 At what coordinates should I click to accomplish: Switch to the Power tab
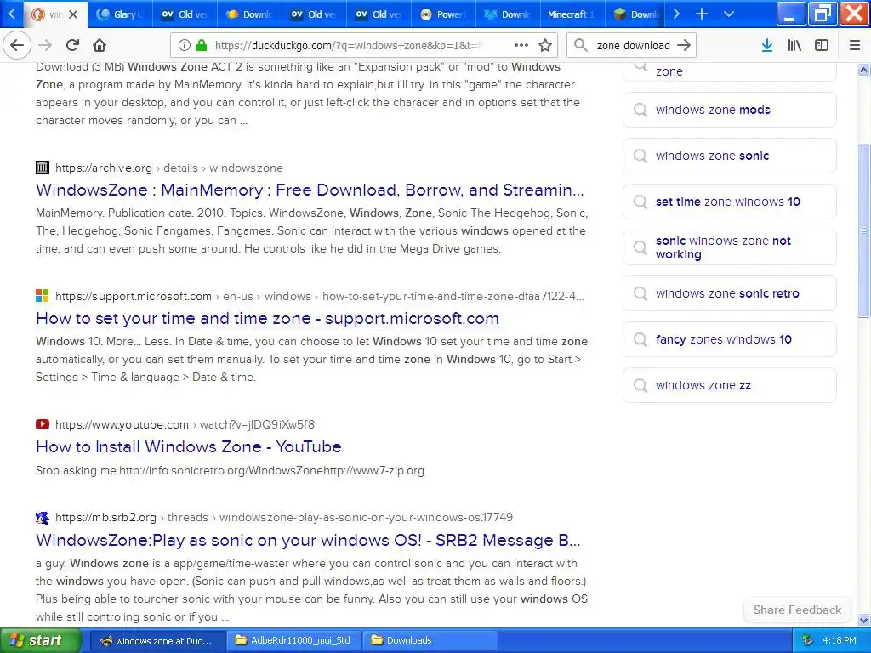pos(443,14)
